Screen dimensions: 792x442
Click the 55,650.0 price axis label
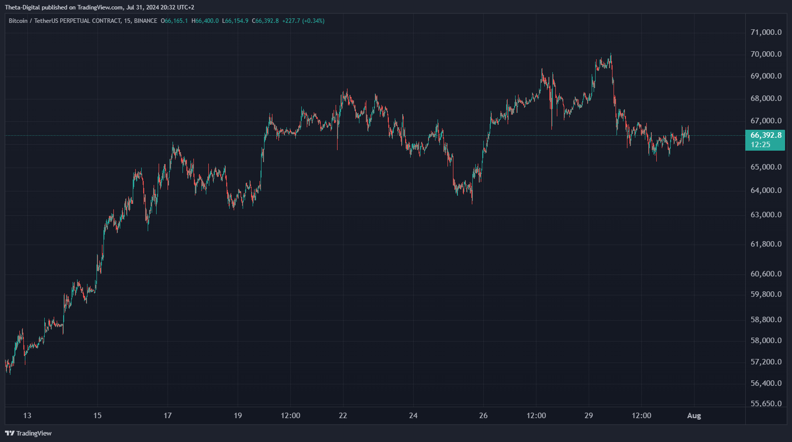click(766, 404)
